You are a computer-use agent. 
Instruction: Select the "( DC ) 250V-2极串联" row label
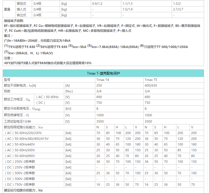pos(20,161)
